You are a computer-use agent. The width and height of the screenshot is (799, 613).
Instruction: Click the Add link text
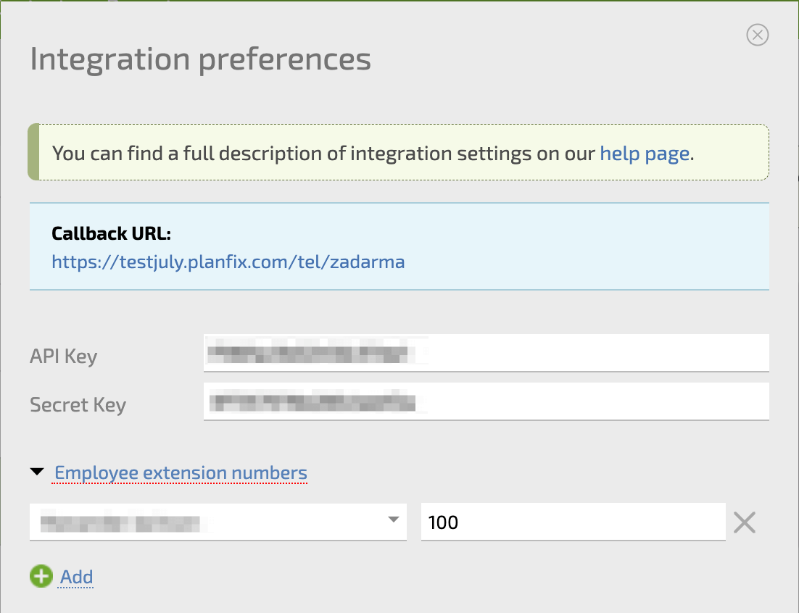pyautogui.click(x=77, y=577)
